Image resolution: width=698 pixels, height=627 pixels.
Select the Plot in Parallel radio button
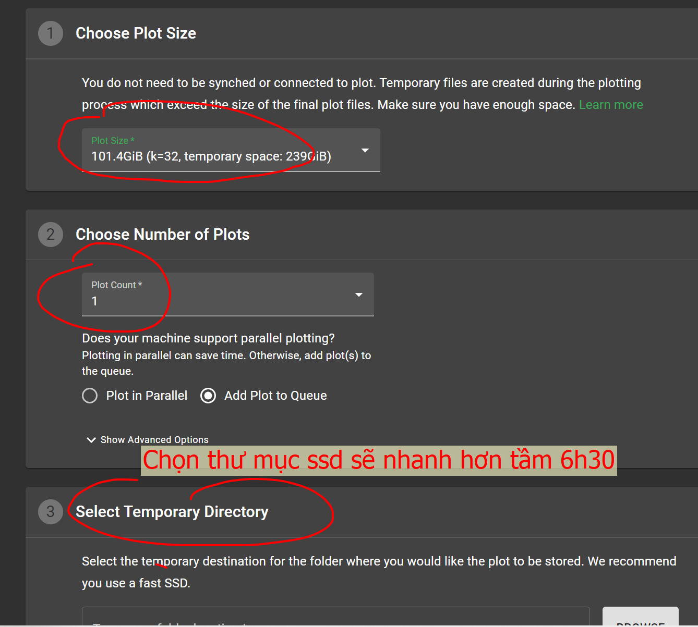[90, 396]
